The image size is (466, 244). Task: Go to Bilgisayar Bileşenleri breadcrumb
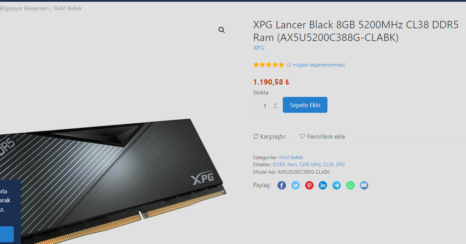click(x=24, y=8)
